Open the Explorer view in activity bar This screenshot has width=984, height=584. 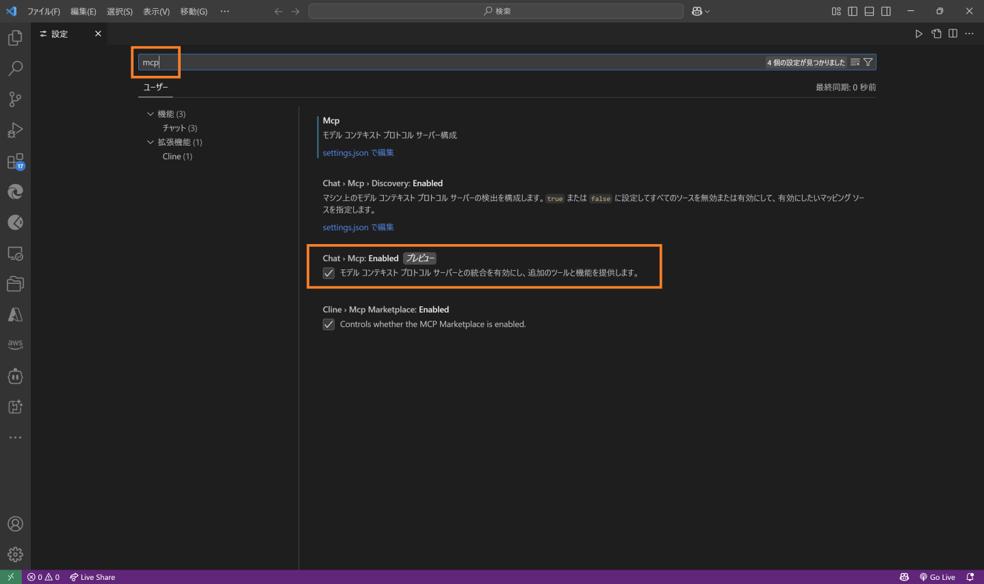15,38
